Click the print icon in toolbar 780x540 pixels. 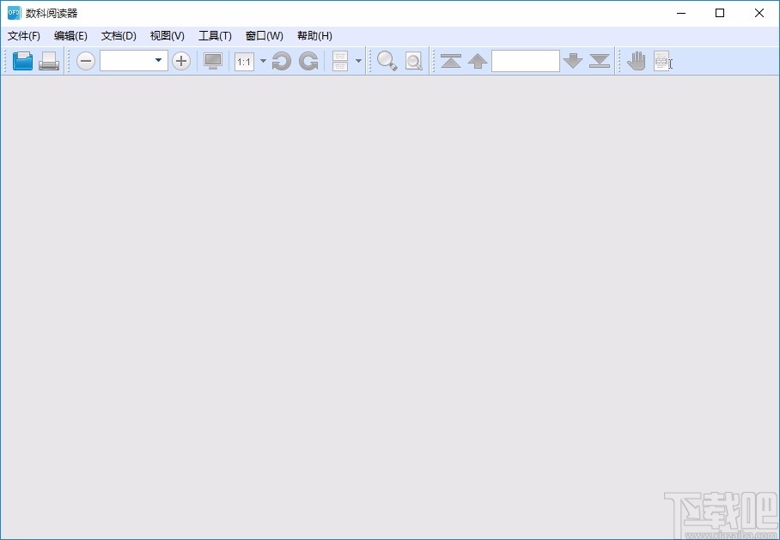pos(49,61)
